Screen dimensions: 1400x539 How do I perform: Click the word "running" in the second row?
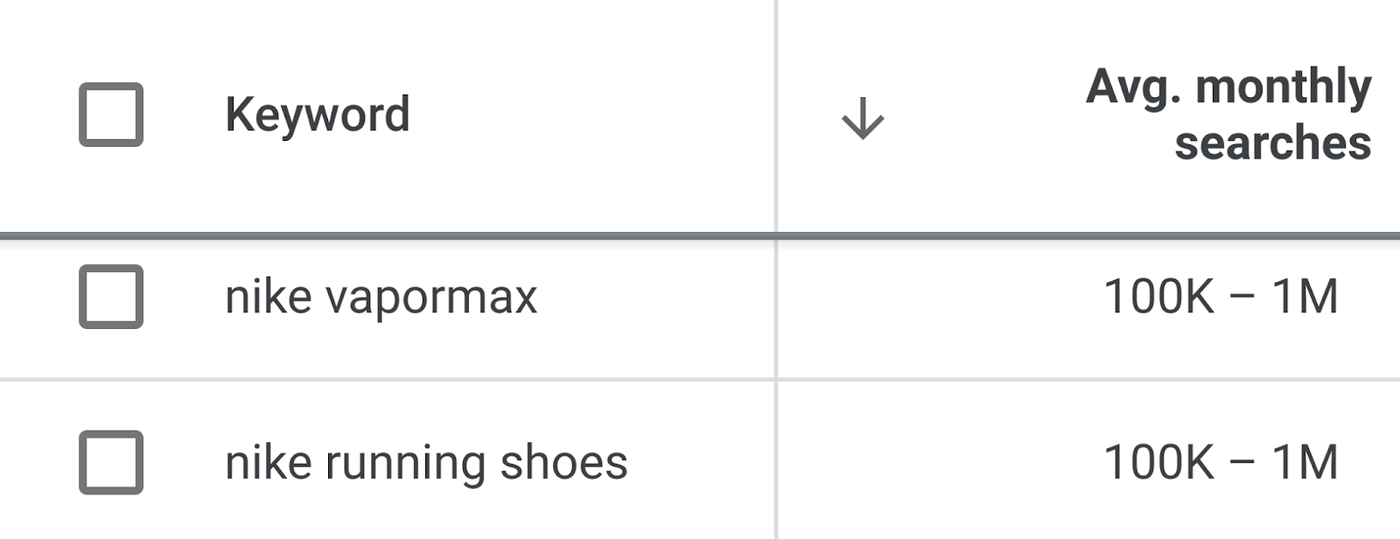coord(405,464)
